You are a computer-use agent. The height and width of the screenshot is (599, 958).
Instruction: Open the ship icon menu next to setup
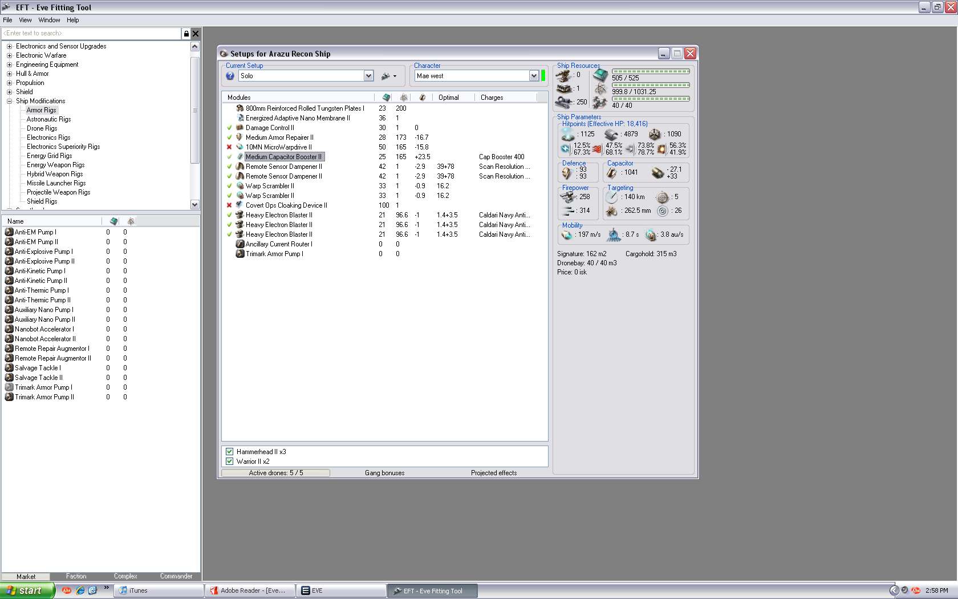click(x=388, y=76)
